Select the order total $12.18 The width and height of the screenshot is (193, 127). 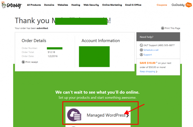51,52
